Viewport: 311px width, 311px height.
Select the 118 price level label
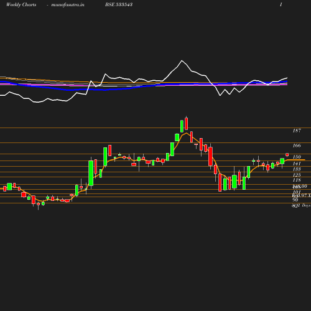tap(297, 180)
